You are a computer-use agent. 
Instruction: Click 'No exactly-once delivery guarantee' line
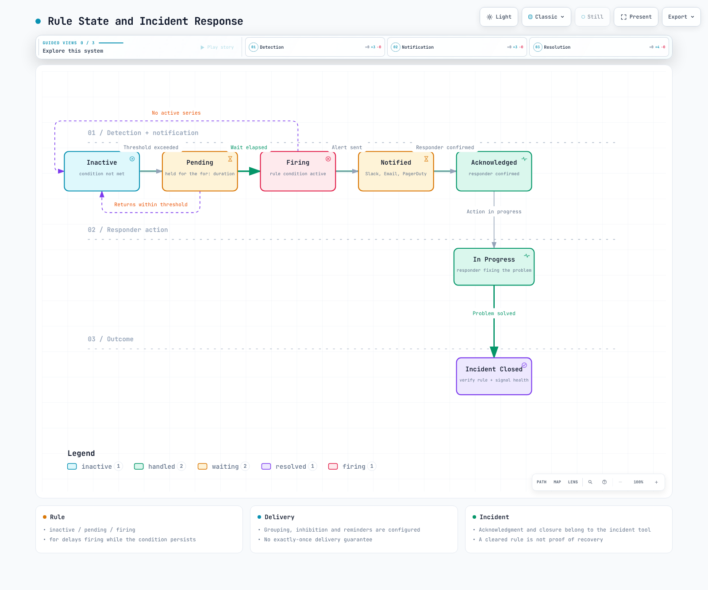tap(318, 540)
